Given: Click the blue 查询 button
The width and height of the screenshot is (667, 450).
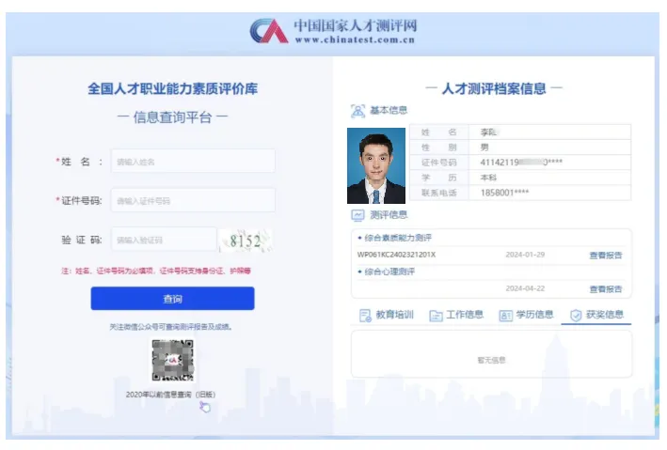Looking at the screenshot, I should coord(172,299).
